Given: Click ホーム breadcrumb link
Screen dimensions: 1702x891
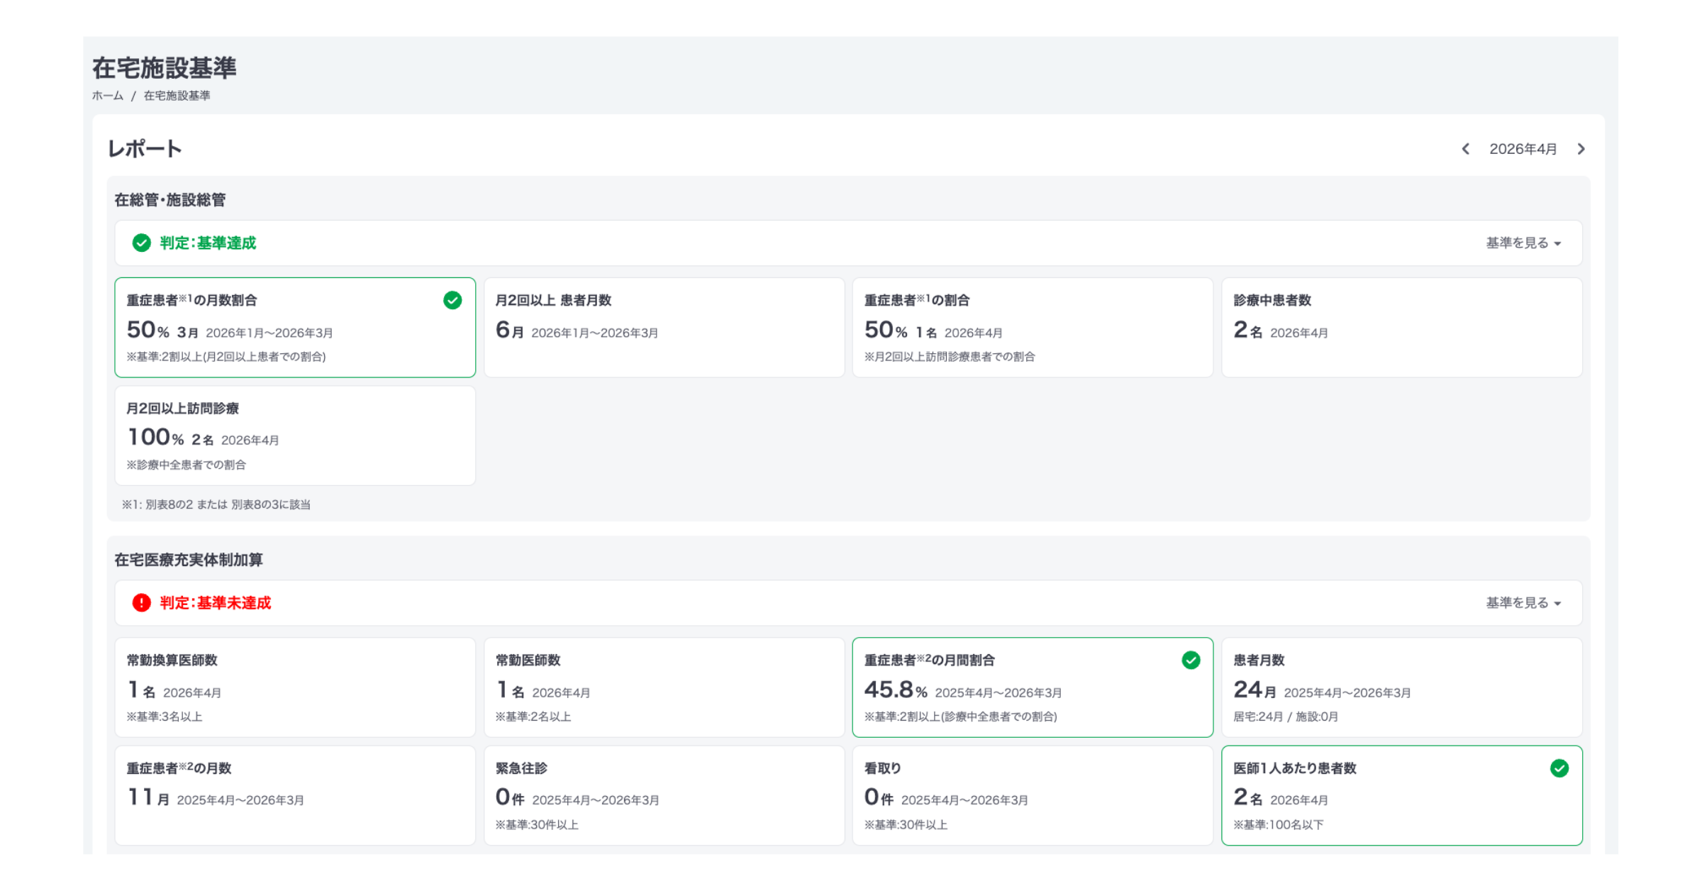Looking at the screenshot, I should tap(108, 96).
